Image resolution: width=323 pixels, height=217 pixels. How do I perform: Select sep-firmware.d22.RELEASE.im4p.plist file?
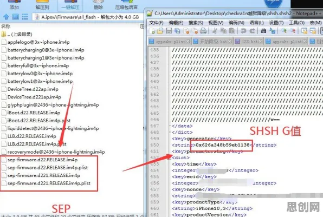[x=44, y=168]
